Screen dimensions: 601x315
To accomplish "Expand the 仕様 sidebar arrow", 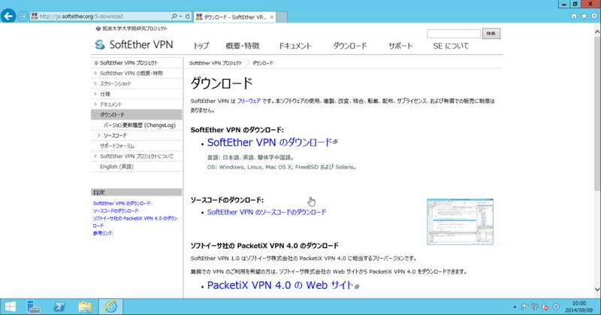I will coord(95,94).
